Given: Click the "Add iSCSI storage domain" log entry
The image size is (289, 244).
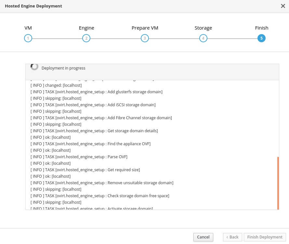Looking at the screenshot, I should click(x=93, y=105).
